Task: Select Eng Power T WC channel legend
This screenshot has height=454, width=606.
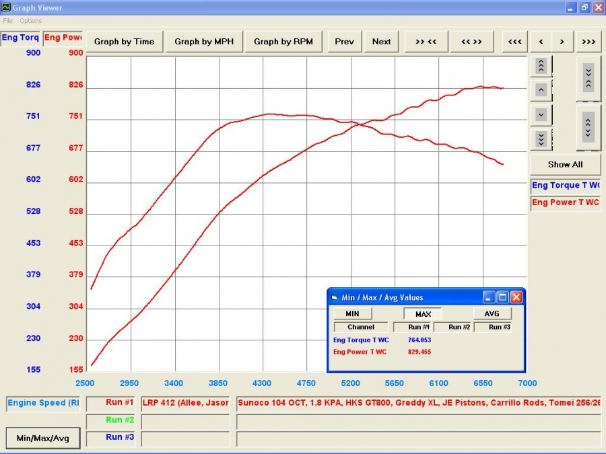Action: pyautogui.click(x=565, y=202)
